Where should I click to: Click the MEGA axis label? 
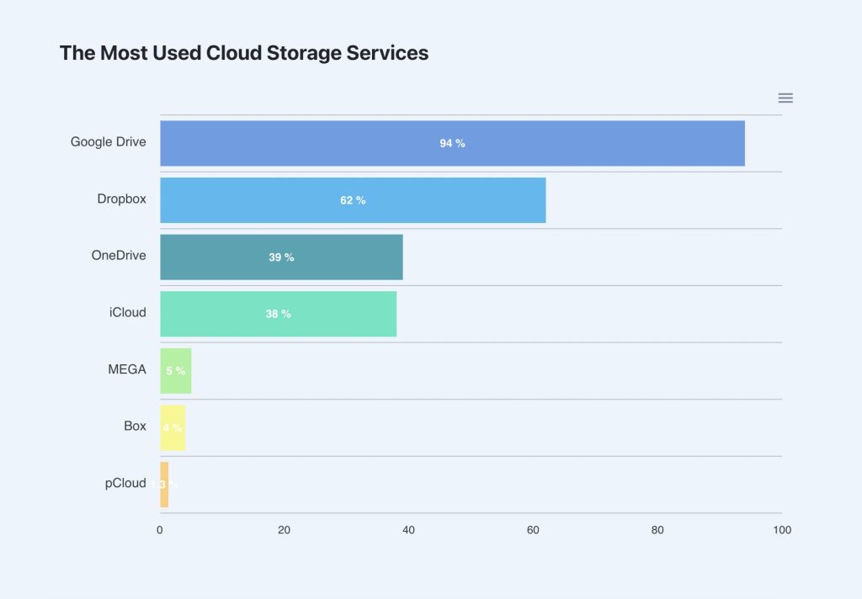127,369
